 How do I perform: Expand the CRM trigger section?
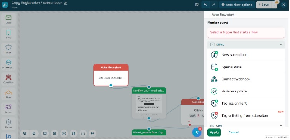point(246,125)
